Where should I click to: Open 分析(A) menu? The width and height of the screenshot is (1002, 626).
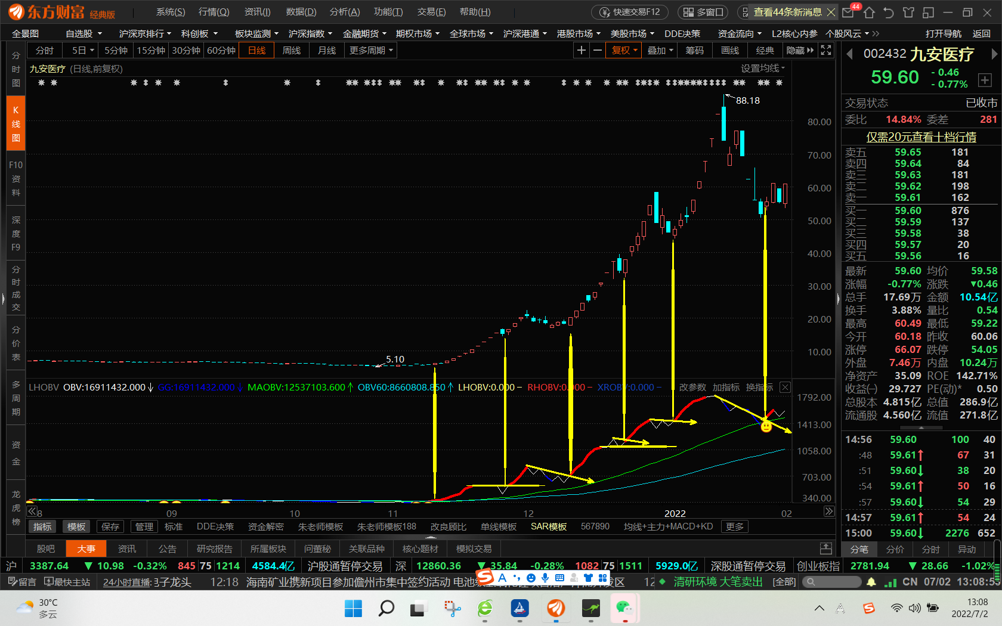[x=344, y=12]
